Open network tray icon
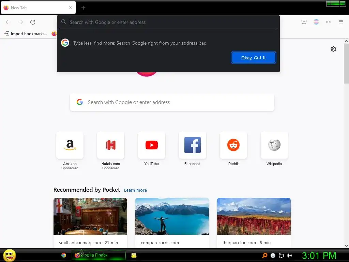The image size is (349, 262). (281, 256)
